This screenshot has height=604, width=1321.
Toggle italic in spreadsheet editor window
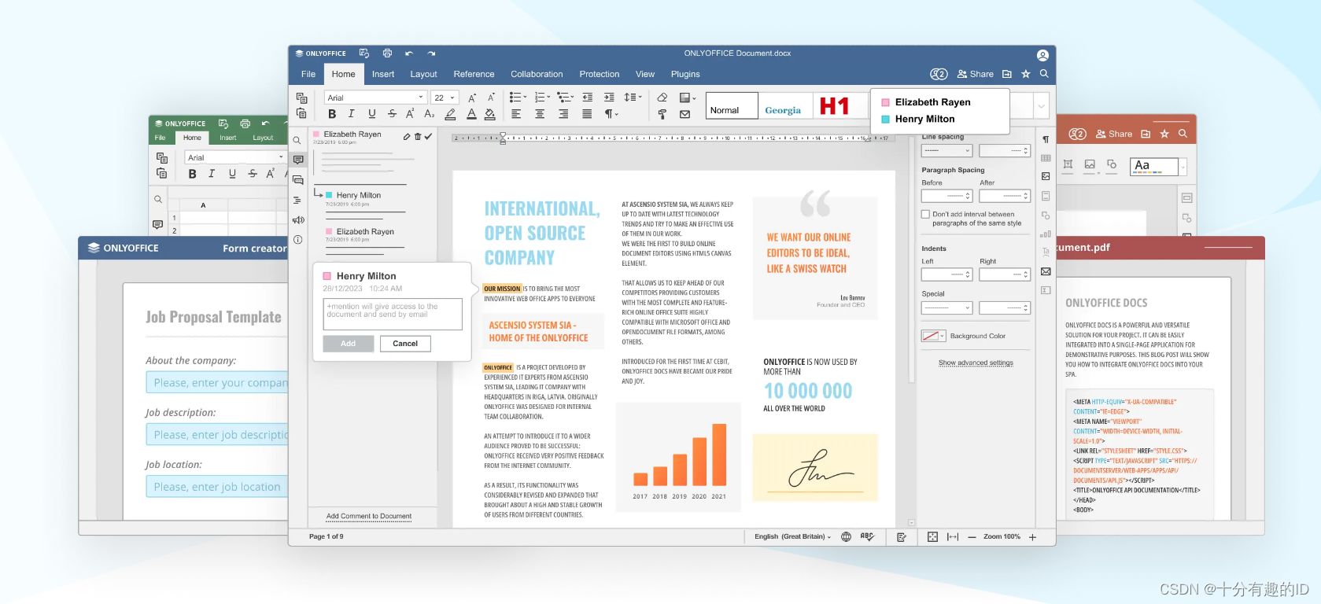(212, 174)
